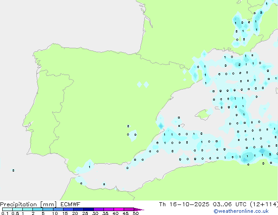Click the legend value label '0.1'
Image resolution: width=278 pixels, height=215 pixels.
[x=5, y=213]
